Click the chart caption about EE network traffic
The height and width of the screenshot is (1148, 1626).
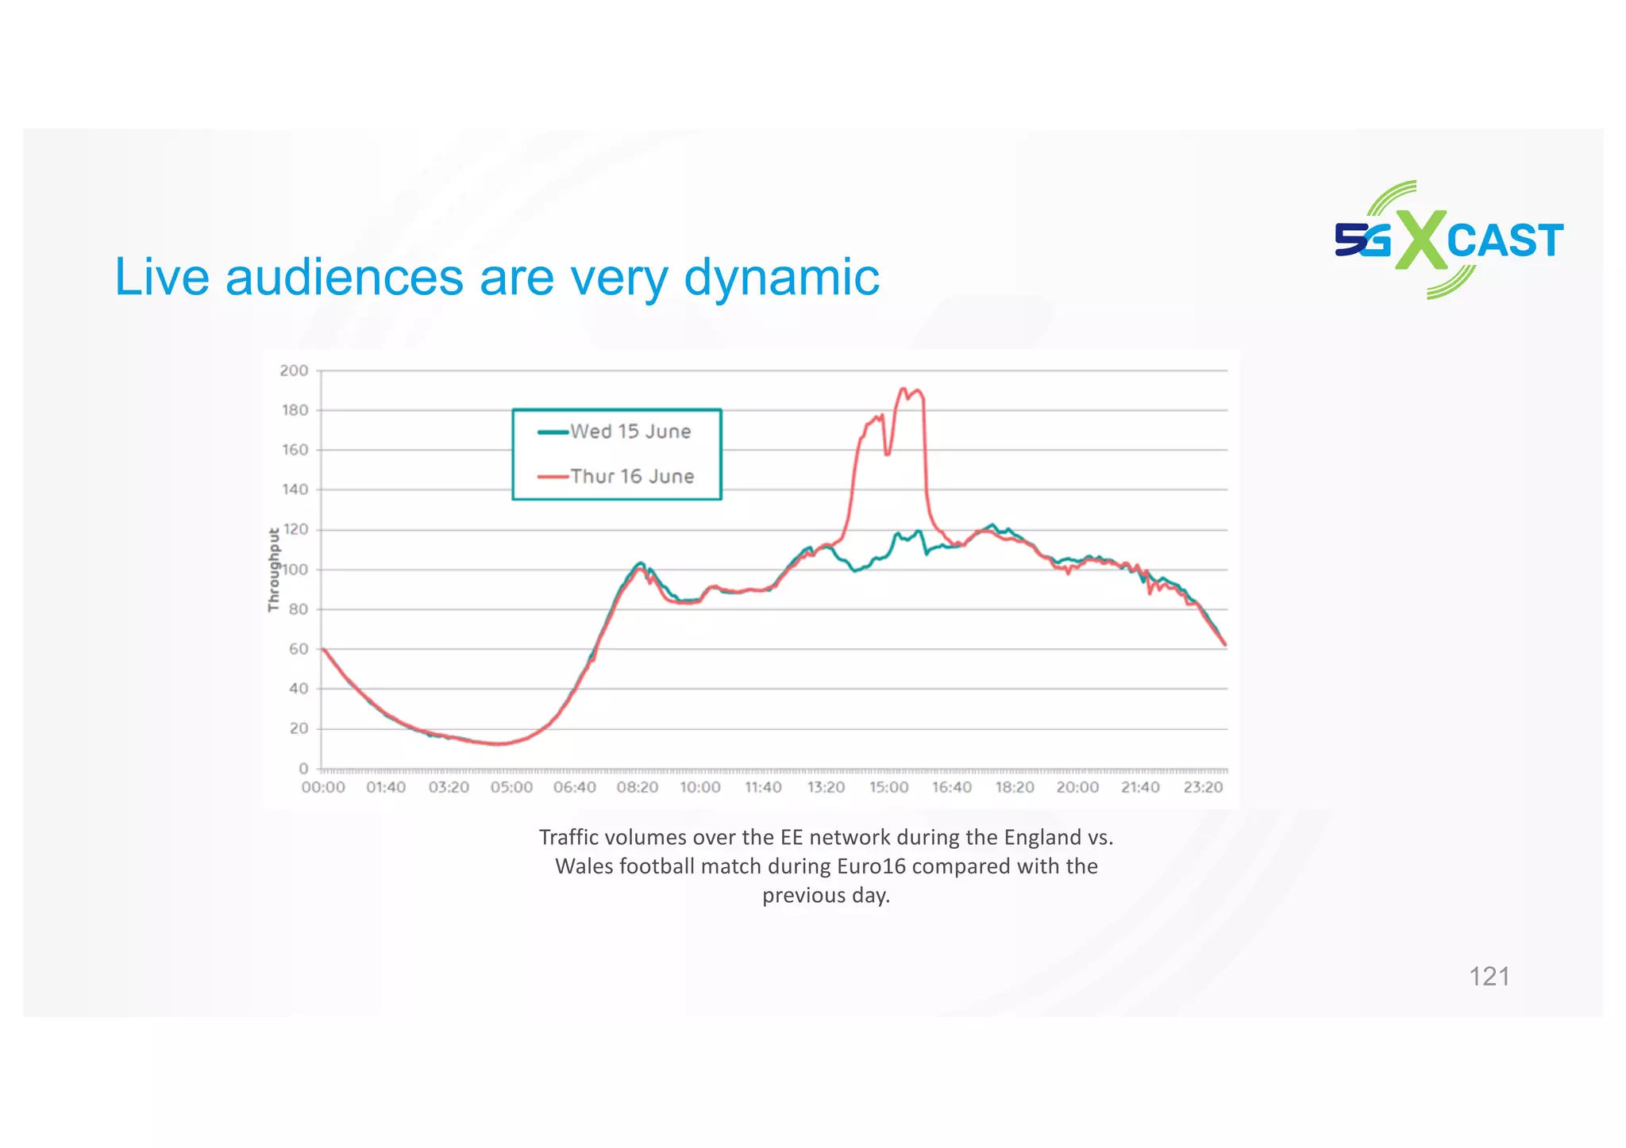tap(826, 866)
